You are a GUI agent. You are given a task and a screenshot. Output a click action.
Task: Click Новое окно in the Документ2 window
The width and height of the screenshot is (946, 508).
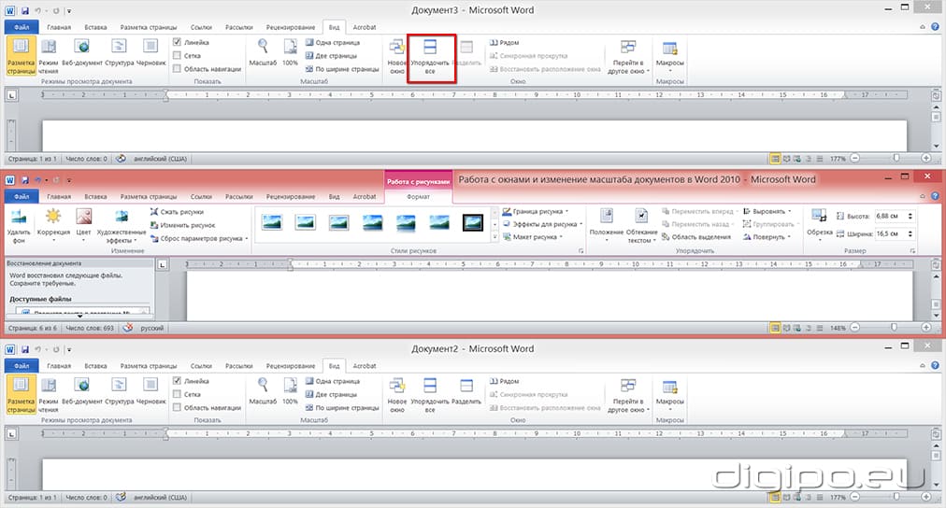[x=397, y=393]
